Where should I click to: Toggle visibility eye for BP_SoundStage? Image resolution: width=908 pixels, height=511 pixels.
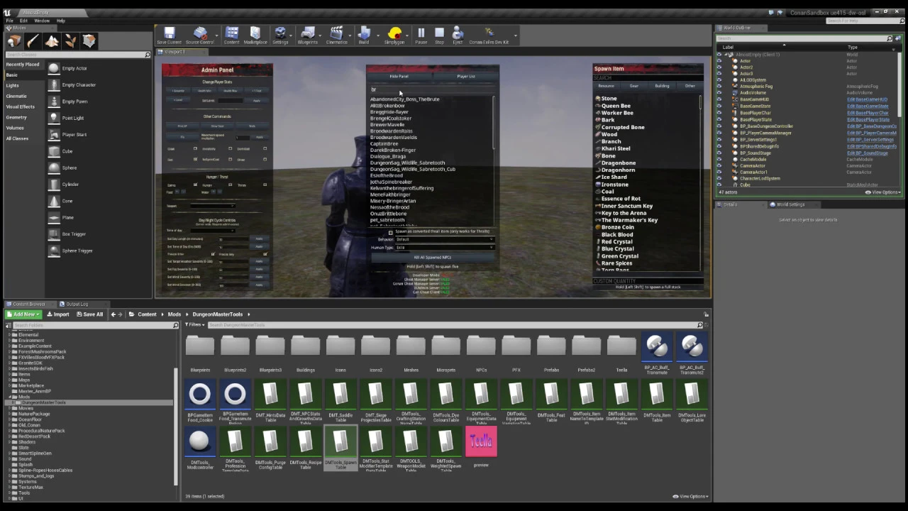(x=719, y=153)
